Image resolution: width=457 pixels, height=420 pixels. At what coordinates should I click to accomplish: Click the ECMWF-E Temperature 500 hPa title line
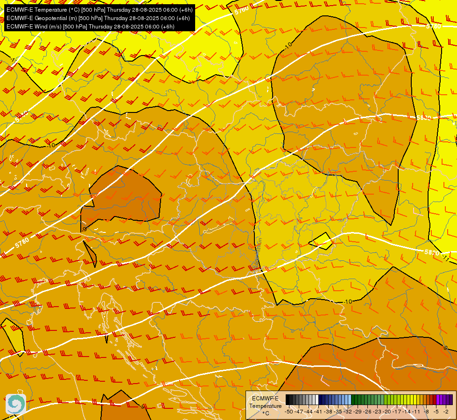[x=99, y=10]
